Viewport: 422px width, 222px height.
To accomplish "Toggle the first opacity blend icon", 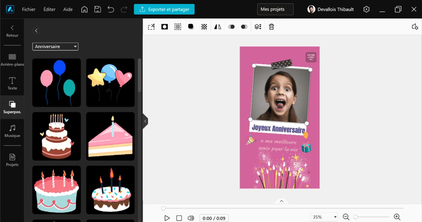I will 231,26.
